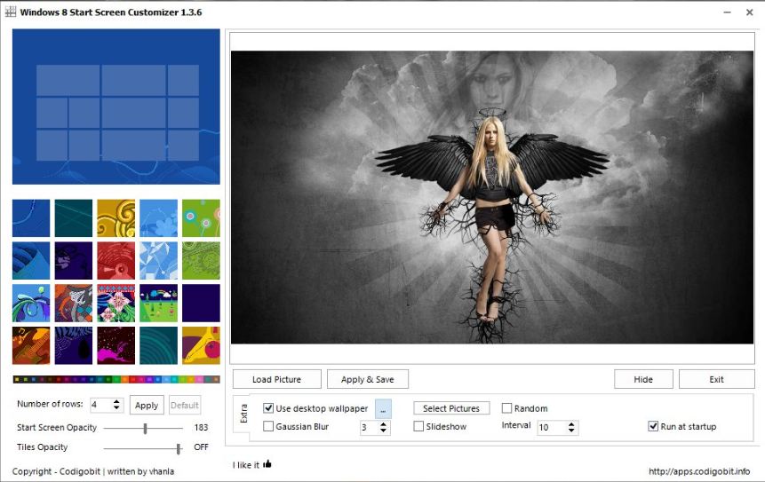
Task: Increase the slideshow Interval stepper value
Action: click(571, 423)
